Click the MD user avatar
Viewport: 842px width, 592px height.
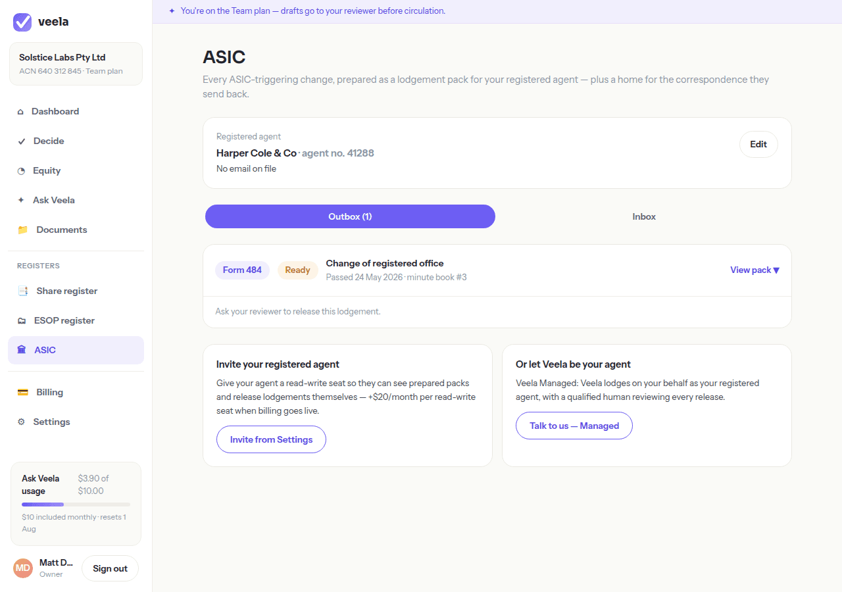(23, 568)
